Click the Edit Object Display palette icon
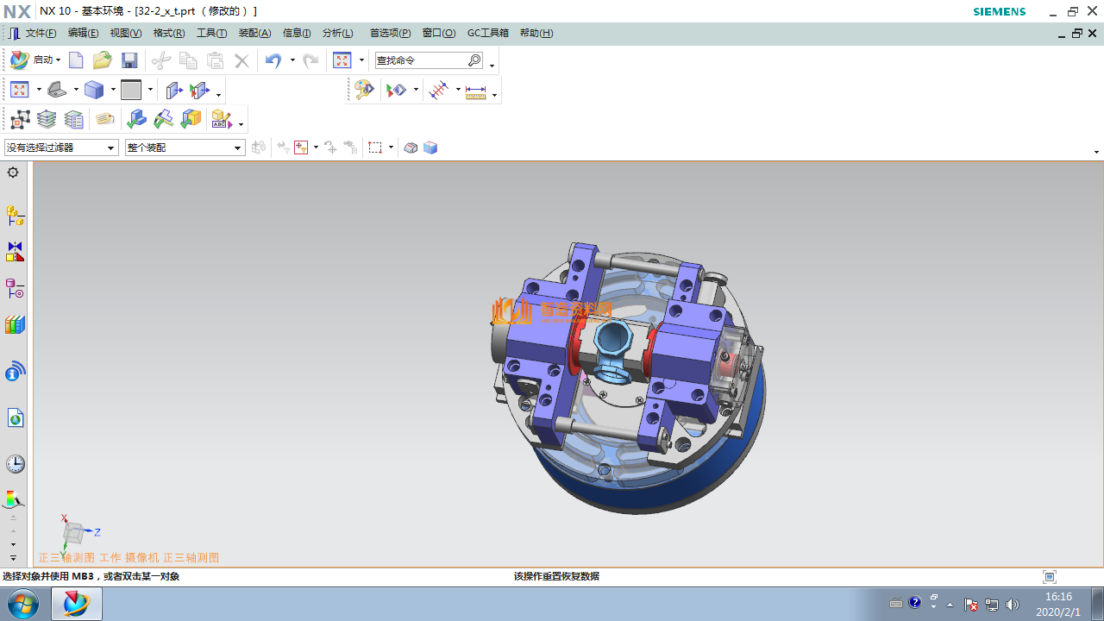 point(364,91)
